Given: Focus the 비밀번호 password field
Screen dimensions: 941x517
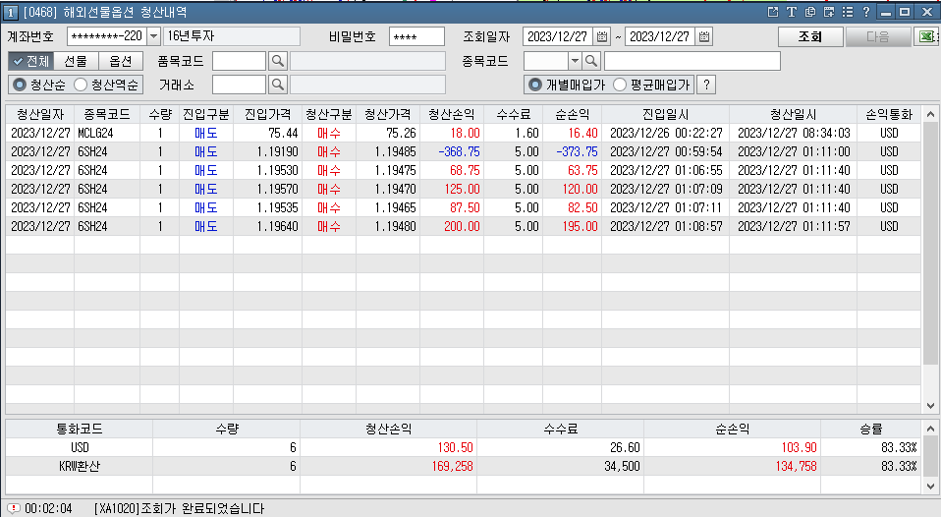Looking at the screenshot, I should tap(416, 36).
